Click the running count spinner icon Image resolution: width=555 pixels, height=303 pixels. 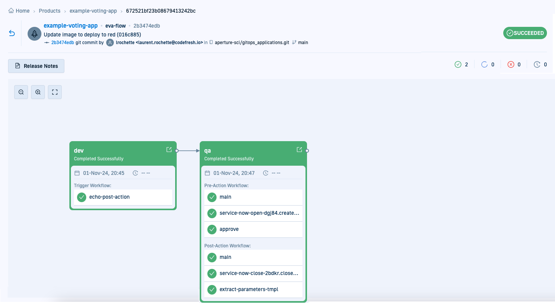tap(484, 64)
